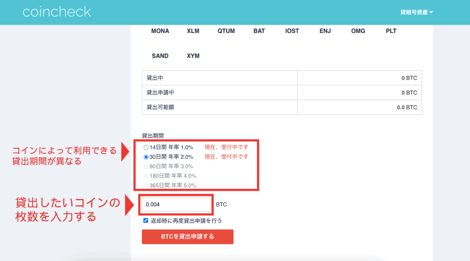Pick the 180日間 年率 4.0% lending period
The height and width of the screenshot is (261, 470).
tap(146, 176)
